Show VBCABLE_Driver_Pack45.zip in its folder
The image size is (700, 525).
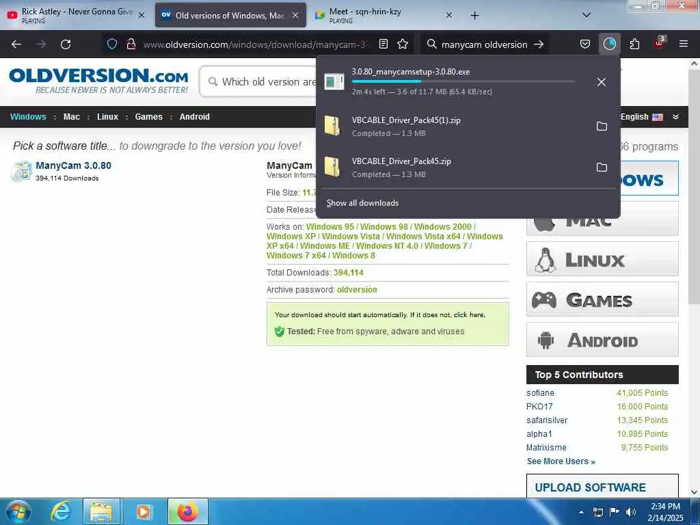tap(602, 167)
